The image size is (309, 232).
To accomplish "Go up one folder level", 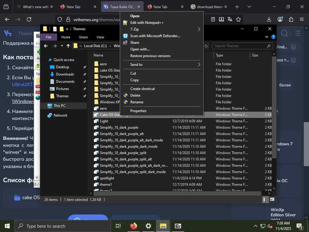I will click(68, 46).
